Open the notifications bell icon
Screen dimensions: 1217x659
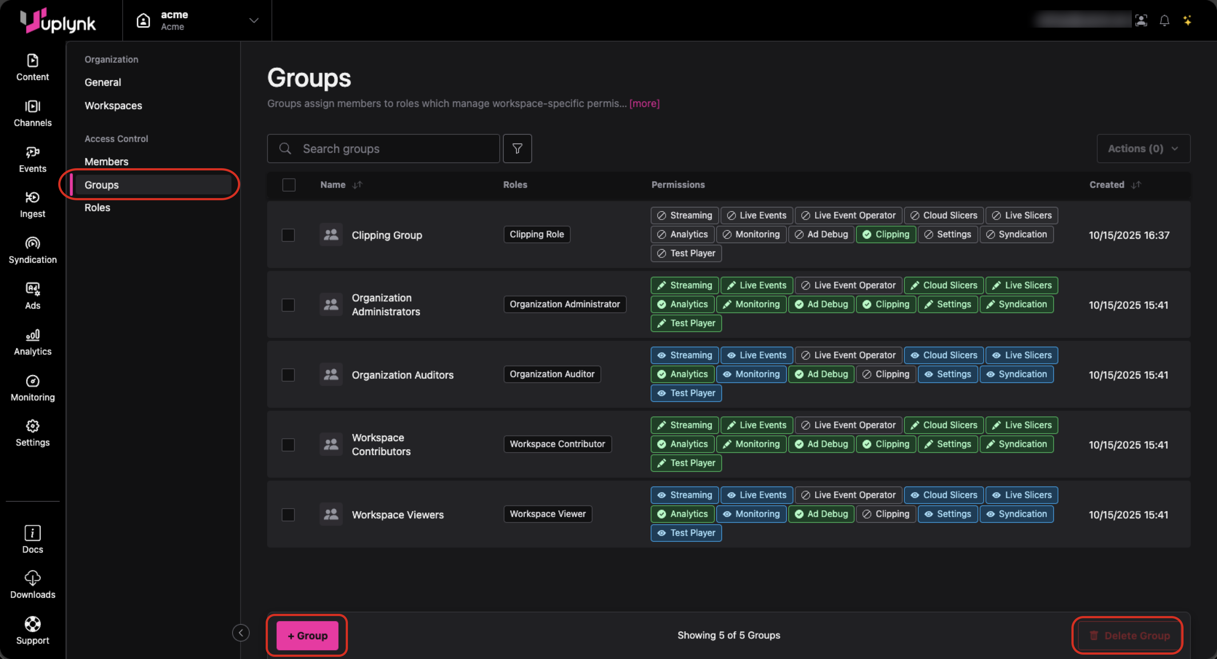click(x=1164, y=20)
